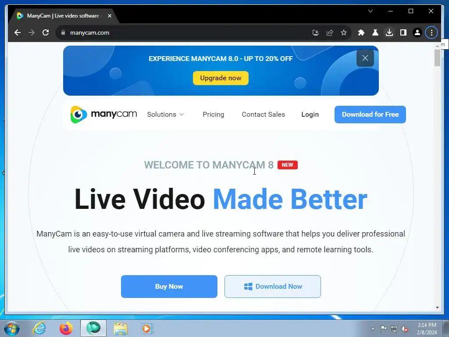Open the Extensions puzzle icon
This screenshot has width=449, height=337.
click(x=361, y=32)
